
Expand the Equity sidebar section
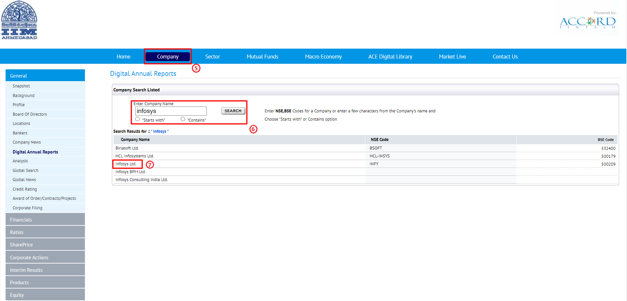(x=45, y=295)
